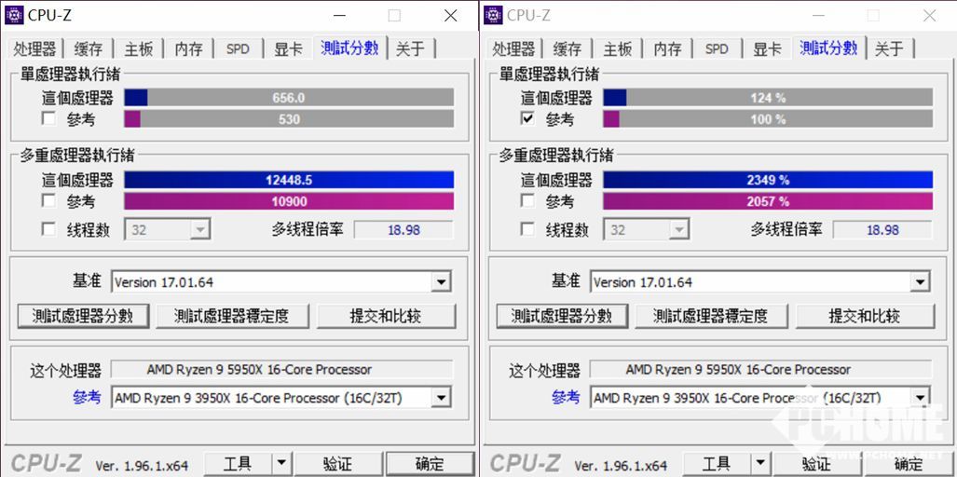
Task: Click 多线程倍率 18.98 field in right window
Action: [882, 230]
